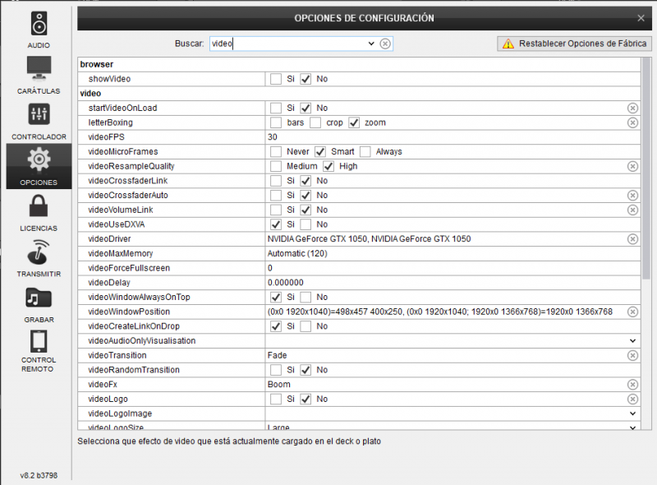Check Si for videoCrossfaderLink
This screenshot has height=485, width=657.
coord(276,181)
